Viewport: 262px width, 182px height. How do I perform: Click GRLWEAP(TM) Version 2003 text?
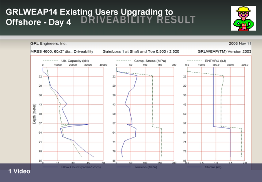pyautogui.click(x=224, y=51)
